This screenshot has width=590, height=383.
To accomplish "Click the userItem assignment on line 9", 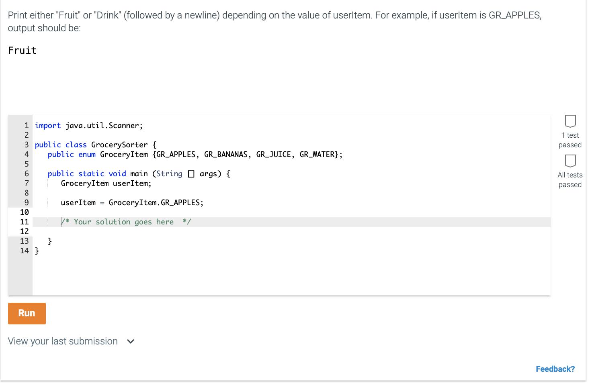I will (132, 203).
